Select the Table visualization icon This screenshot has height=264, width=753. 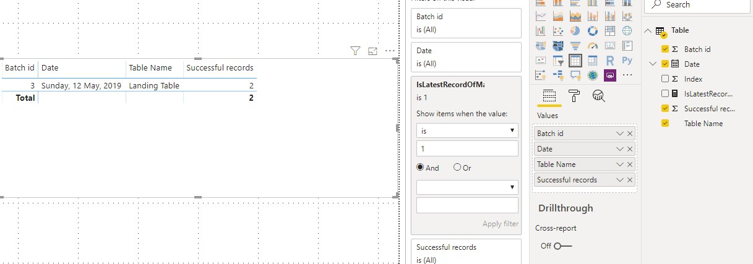[x=575, y=60]
